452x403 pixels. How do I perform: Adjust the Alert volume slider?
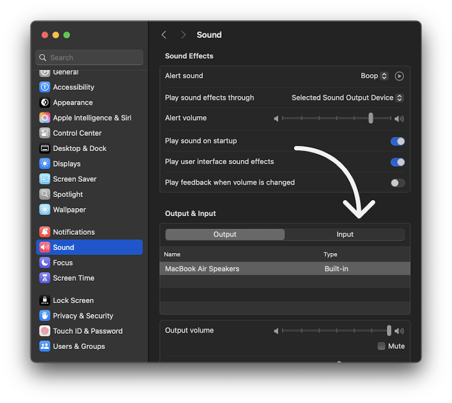tap(371, 118)
